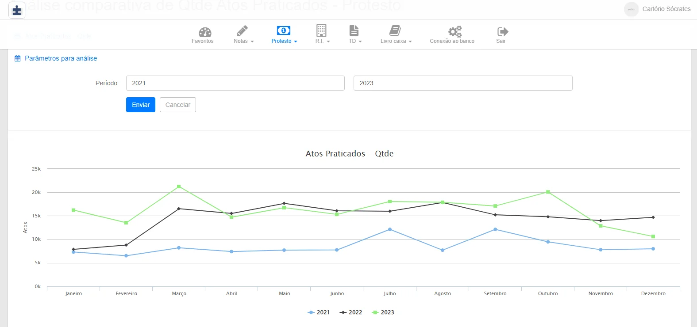Open the Favoritos dashboard icon

[x=205, y=32]
